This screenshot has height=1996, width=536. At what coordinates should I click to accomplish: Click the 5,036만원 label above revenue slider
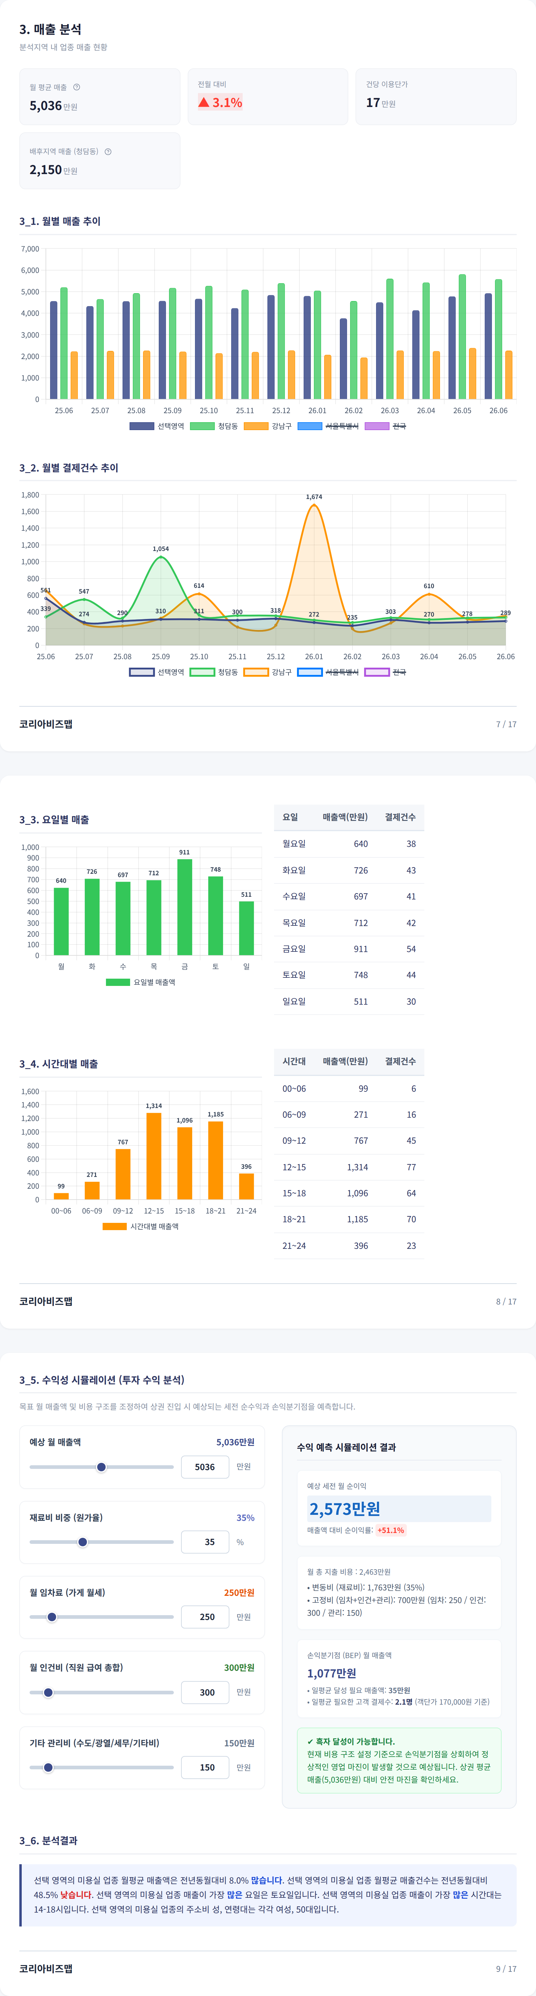tap(235, 1442)
